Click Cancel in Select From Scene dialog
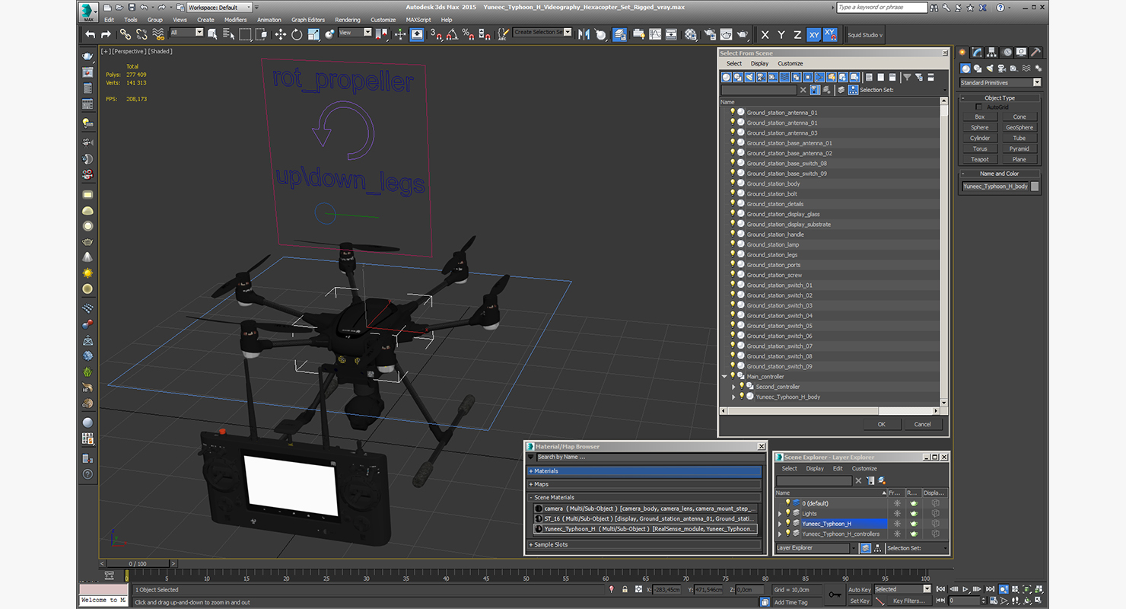This screenshot has width=1126, height=609. coord(923,424)
